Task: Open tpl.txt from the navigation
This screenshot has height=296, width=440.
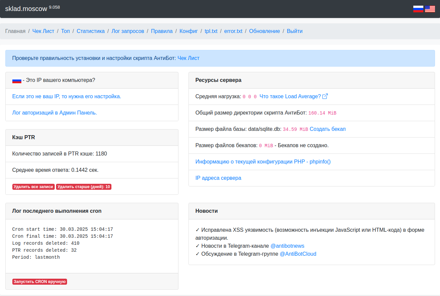Action: [211, 31]
